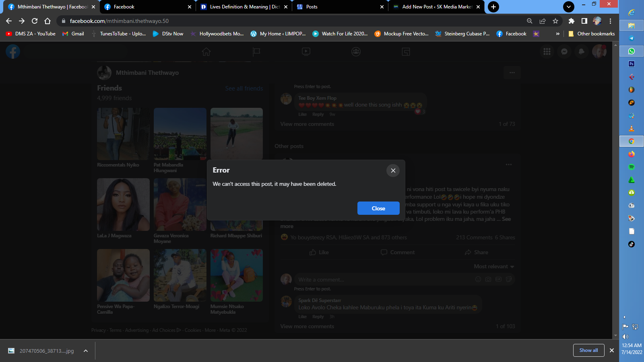
Task: Expand options for the downloaded jpg file
Action: tap(86, 351)
